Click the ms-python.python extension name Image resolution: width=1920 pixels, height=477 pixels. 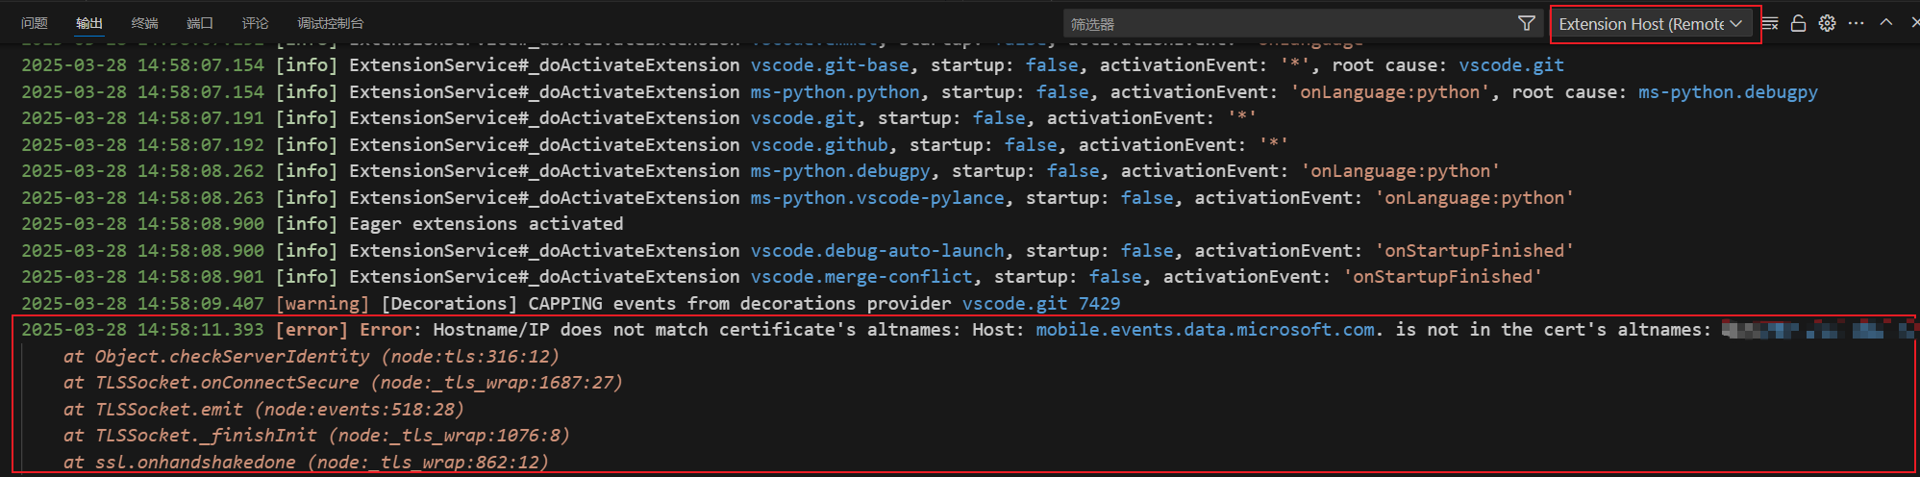[835, 92]
